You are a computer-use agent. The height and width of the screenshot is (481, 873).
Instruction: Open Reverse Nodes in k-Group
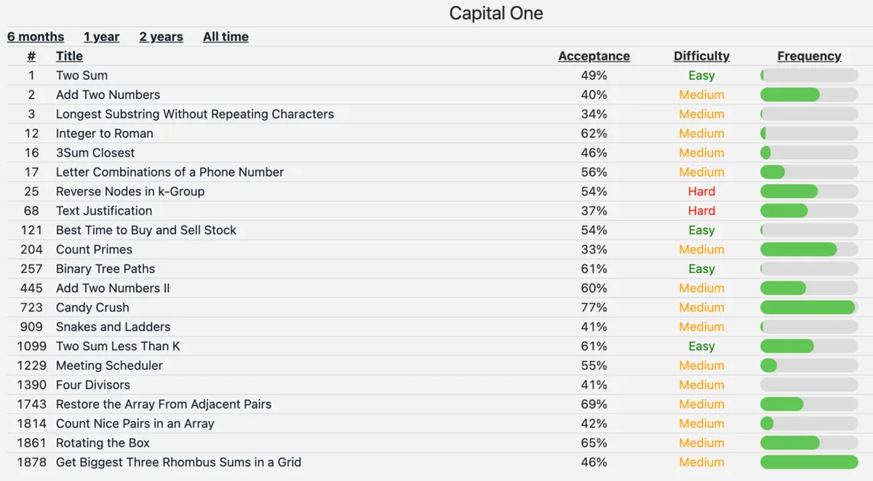130,192
